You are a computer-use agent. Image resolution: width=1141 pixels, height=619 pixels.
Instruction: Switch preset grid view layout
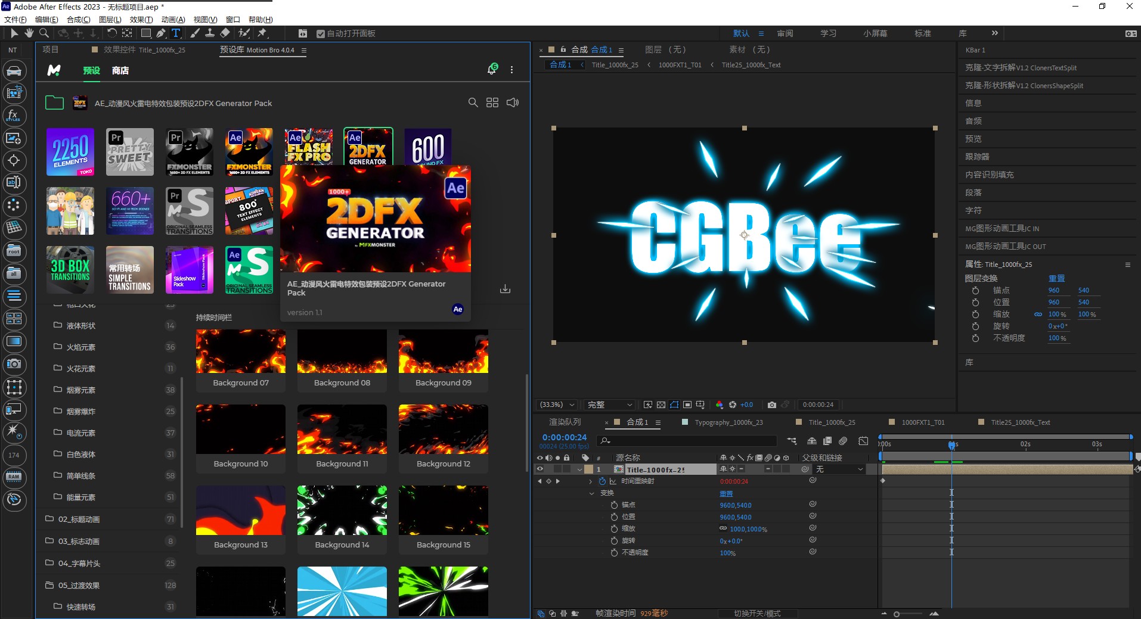point(492,102)
